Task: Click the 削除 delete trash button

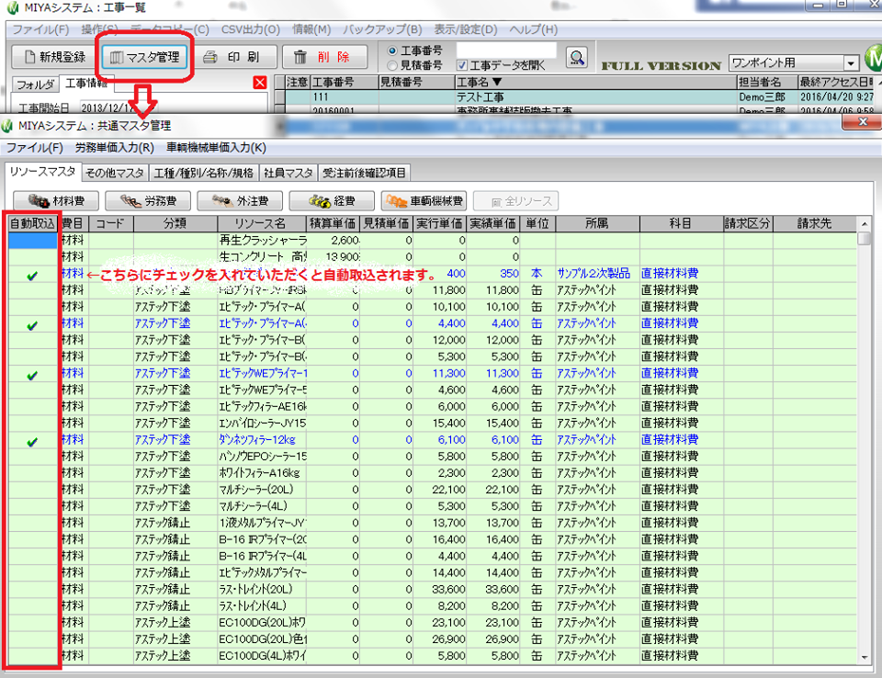Action: tap(324, 57)
